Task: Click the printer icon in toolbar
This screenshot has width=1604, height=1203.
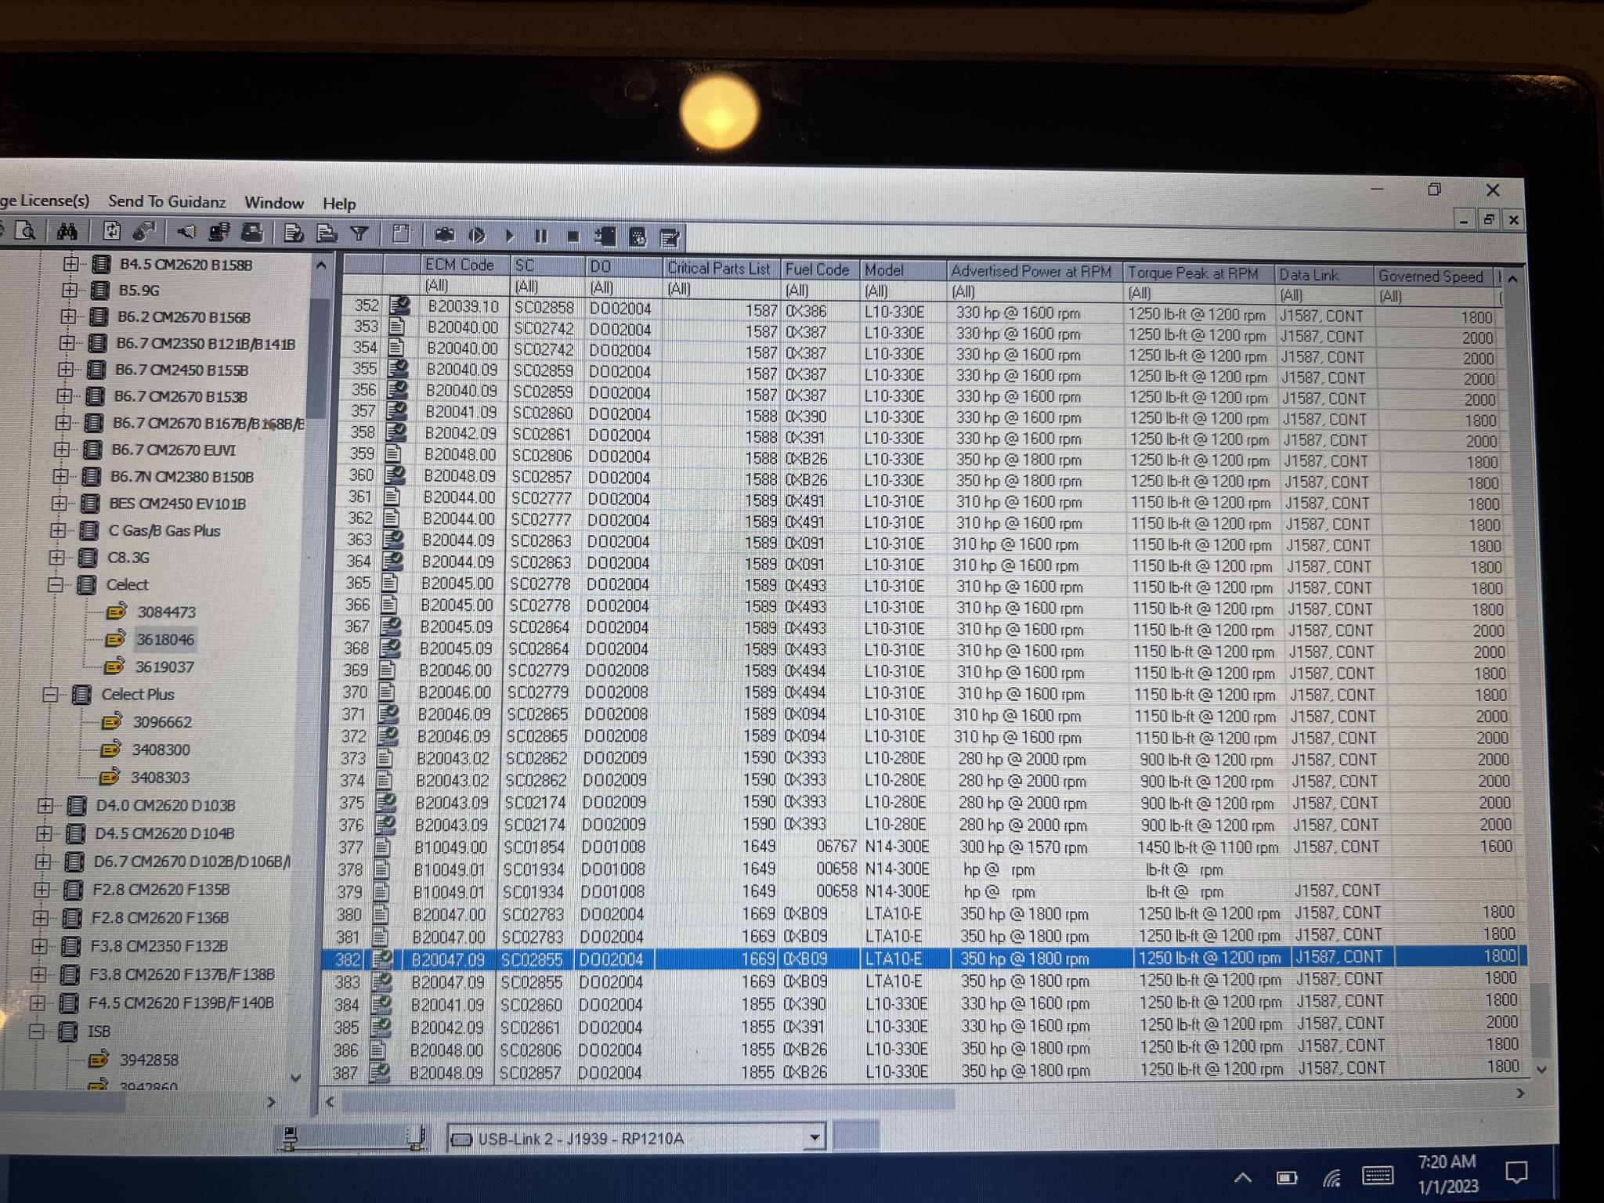Action: tap(252, 233)
